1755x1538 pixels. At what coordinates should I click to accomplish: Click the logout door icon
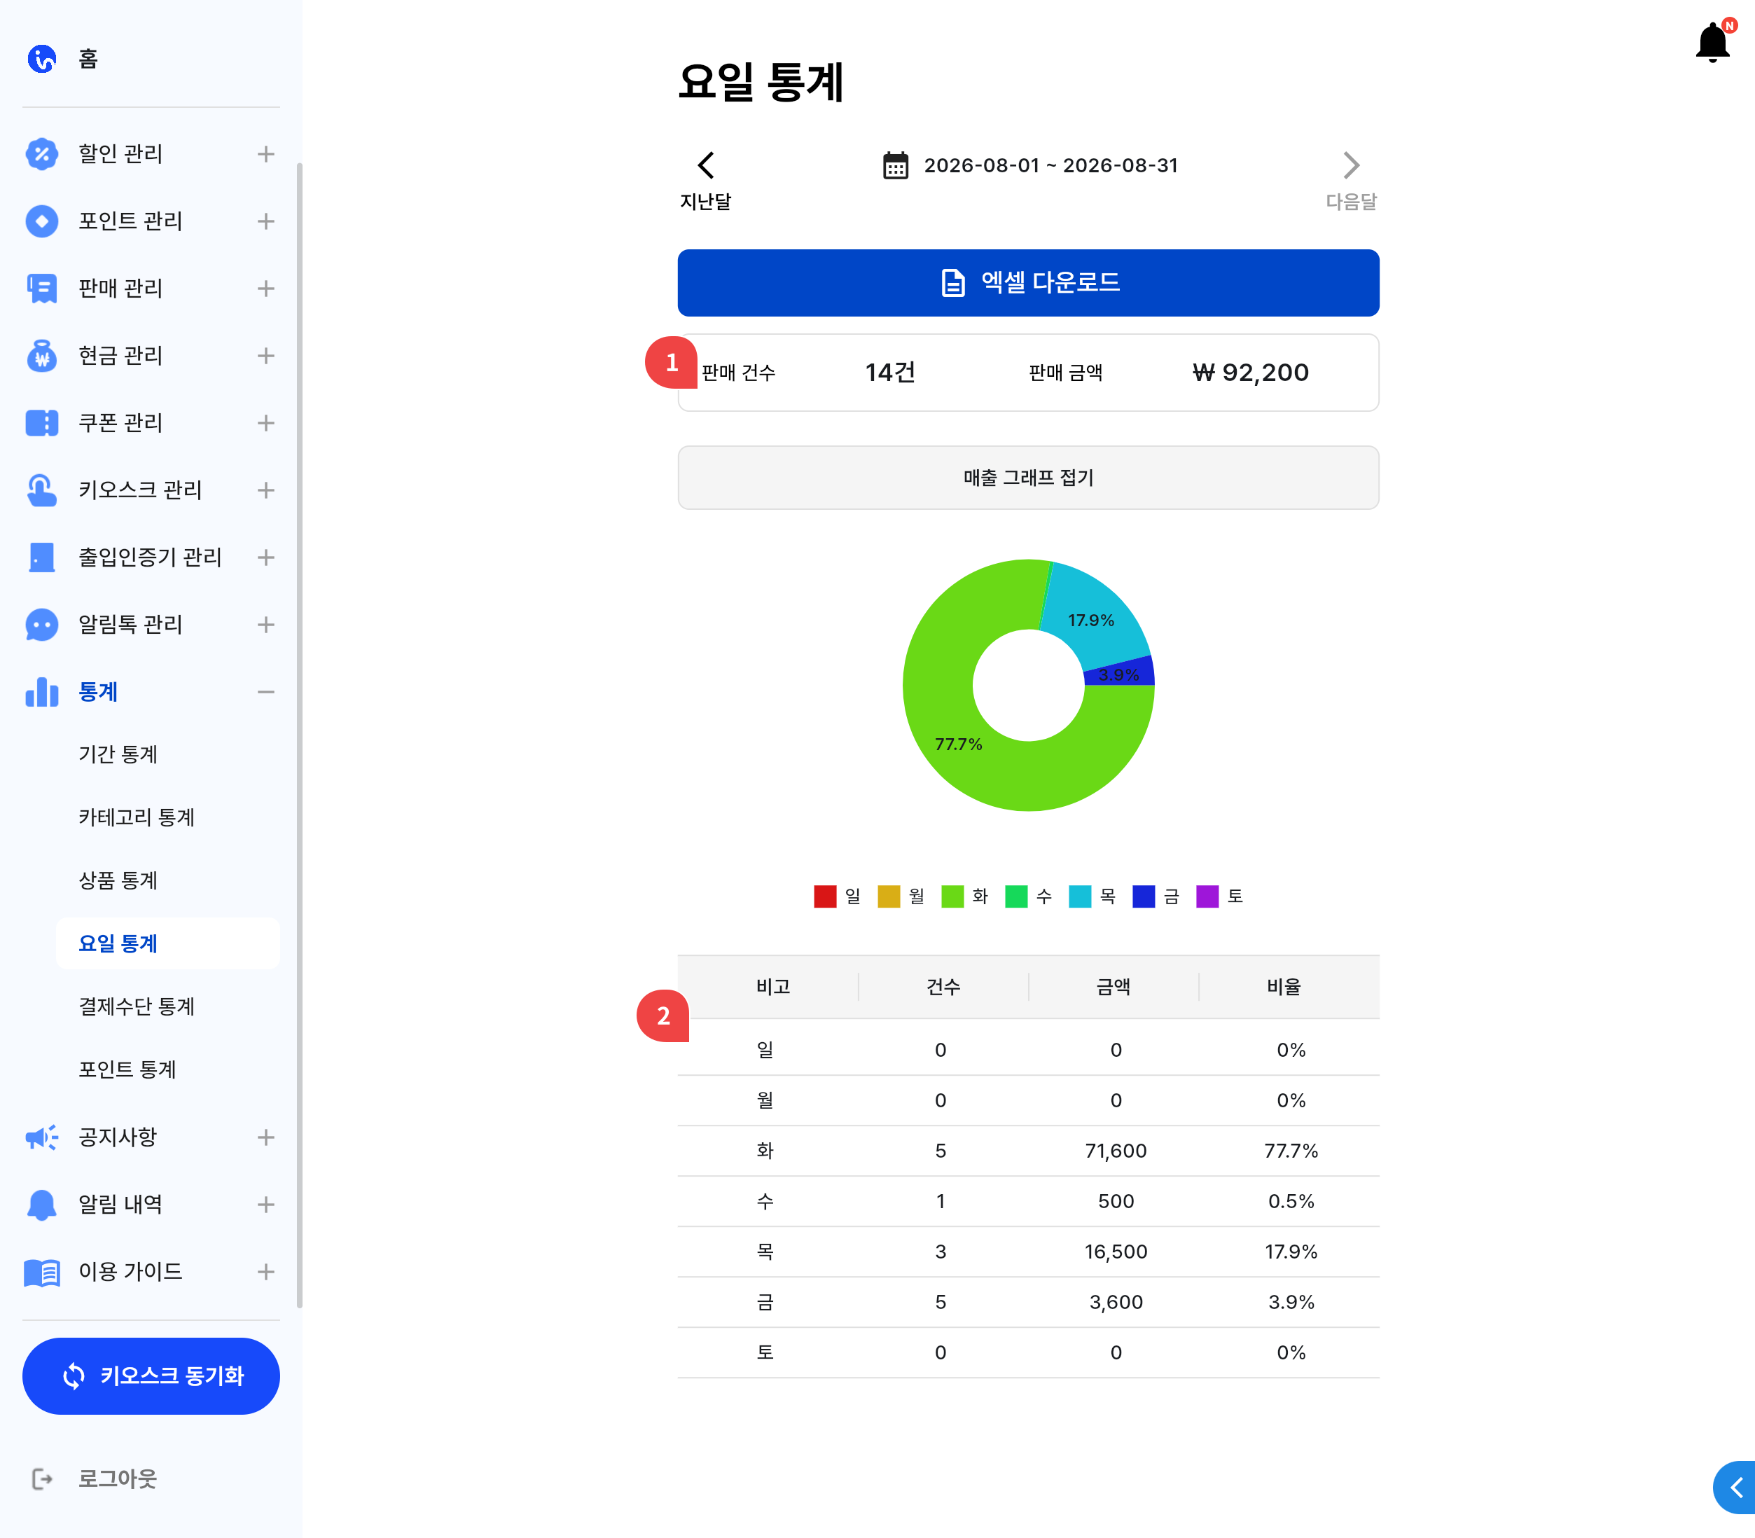tap(42, 1478)
